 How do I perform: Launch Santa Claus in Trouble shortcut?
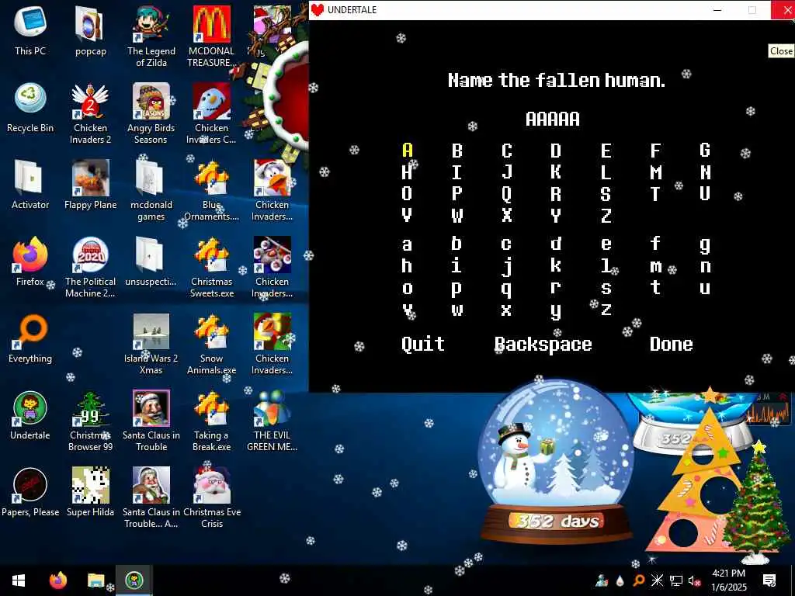pos(151,421)
